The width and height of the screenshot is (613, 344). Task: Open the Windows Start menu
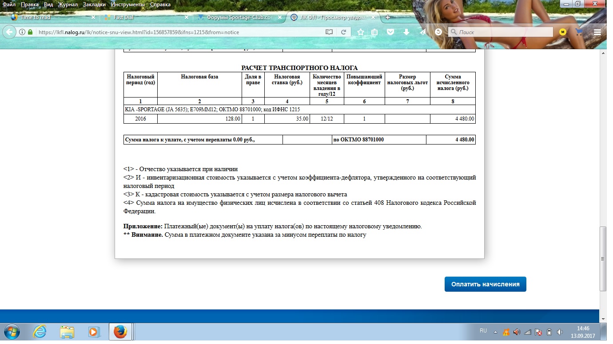pos(12,332)
